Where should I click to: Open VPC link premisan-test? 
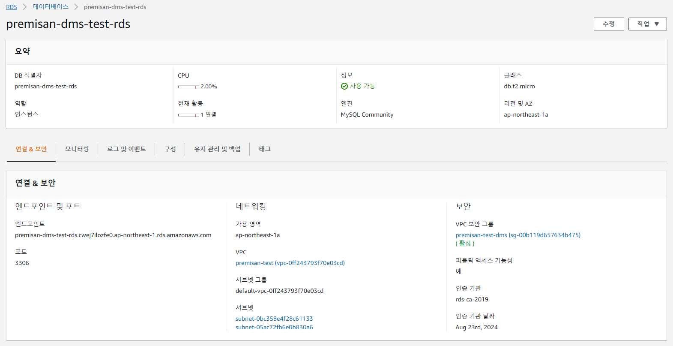pos(290,263)
